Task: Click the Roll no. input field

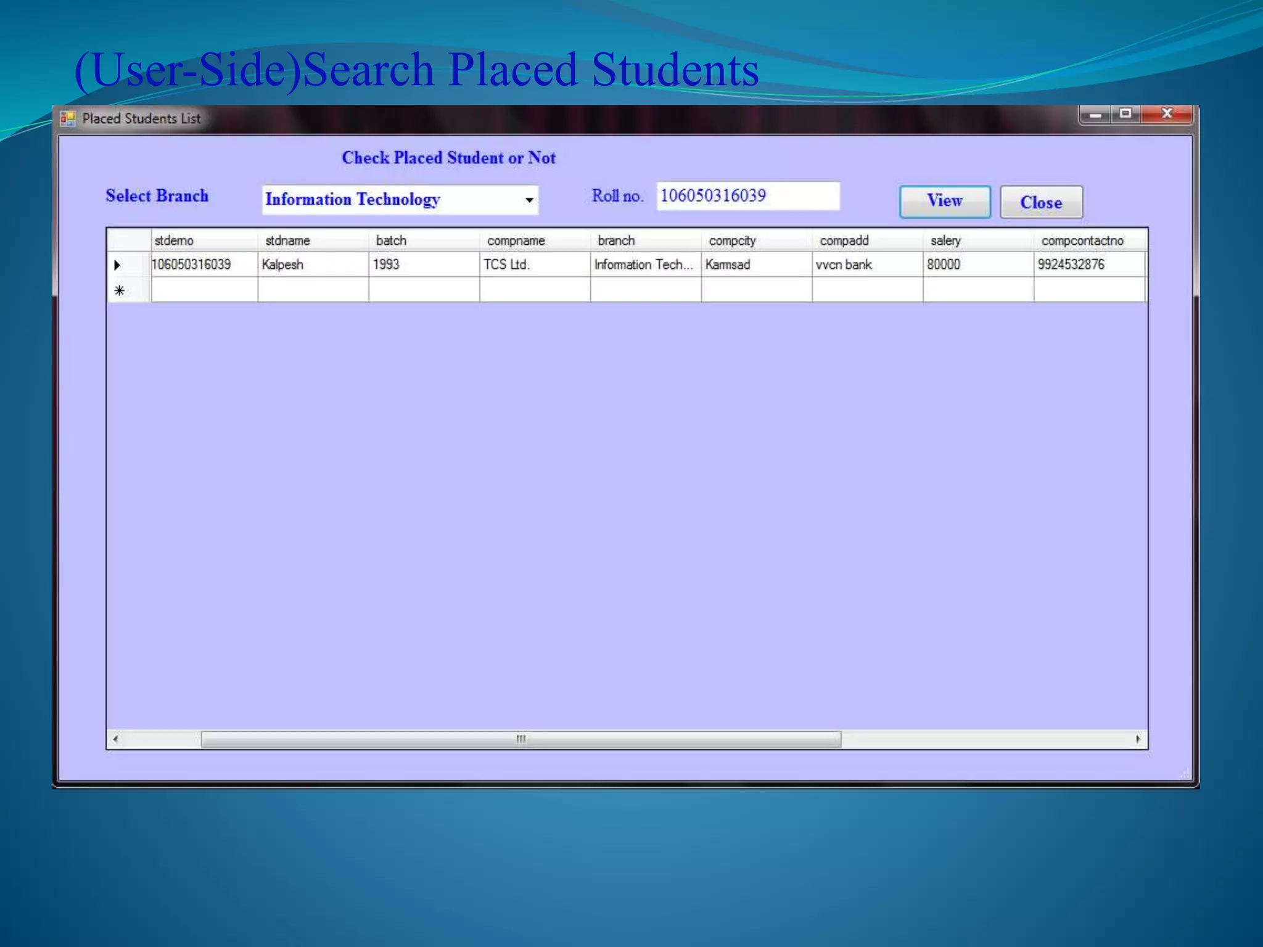Action: click(748, 196)
